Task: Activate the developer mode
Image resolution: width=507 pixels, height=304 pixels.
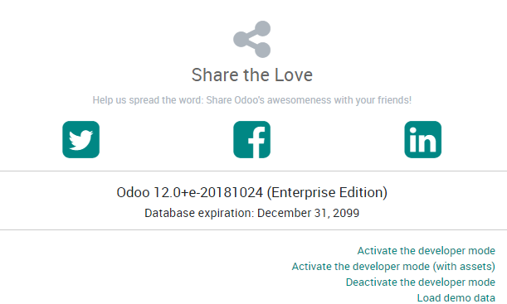Action: 426,251
